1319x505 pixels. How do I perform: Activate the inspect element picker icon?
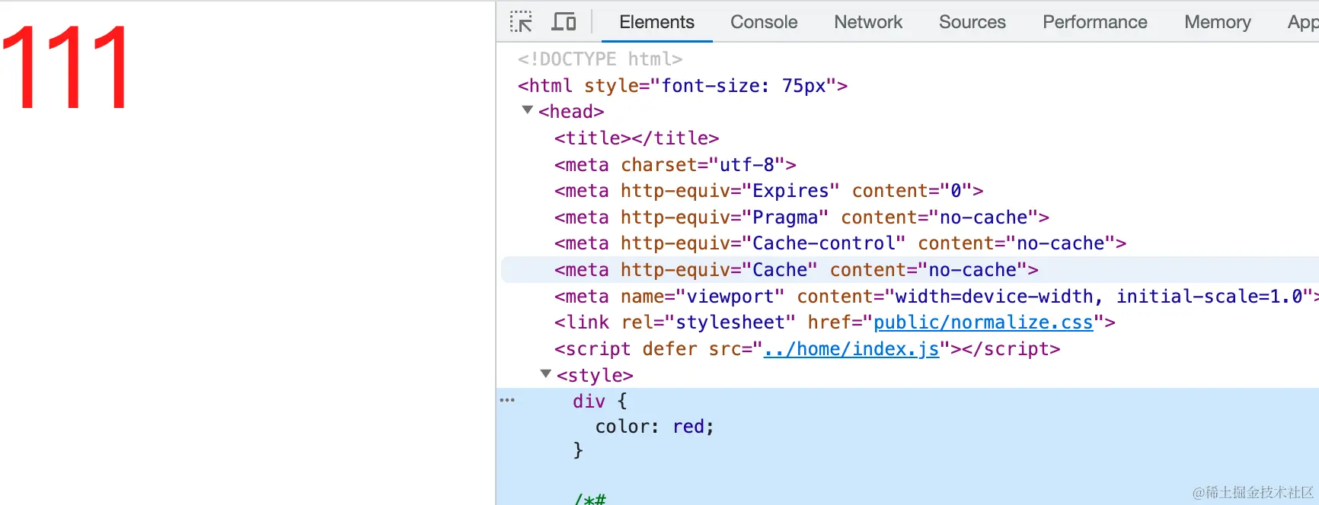point(521,22)
